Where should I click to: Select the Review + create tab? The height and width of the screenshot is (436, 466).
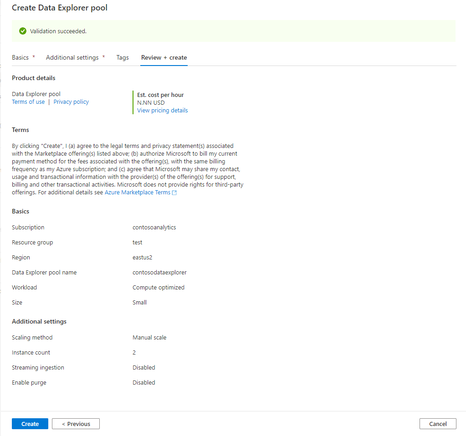164,57
